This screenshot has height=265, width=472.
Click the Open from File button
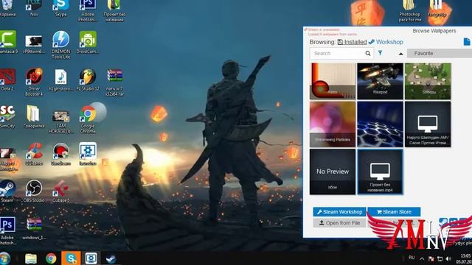pyautogui.click(x=339, y=223)
